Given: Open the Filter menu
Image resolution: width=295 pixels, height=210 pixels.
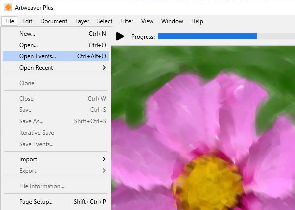Looking at the screenshot, I should (127, 21).
